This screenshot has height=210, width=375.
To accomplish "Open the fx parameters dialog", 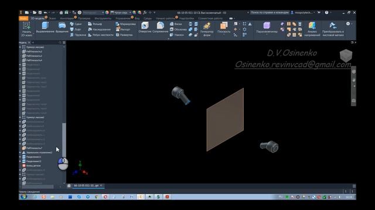I will 145,12.
